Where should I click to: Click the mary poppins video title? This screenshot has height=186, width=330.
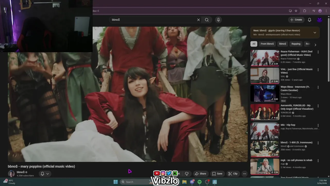click(42, 166)
